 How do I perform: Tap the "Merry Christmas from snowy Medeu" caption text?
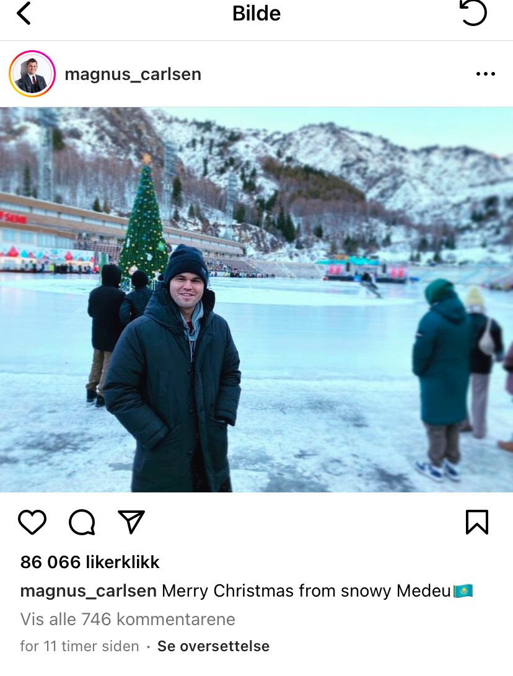[x=306, y=590]
